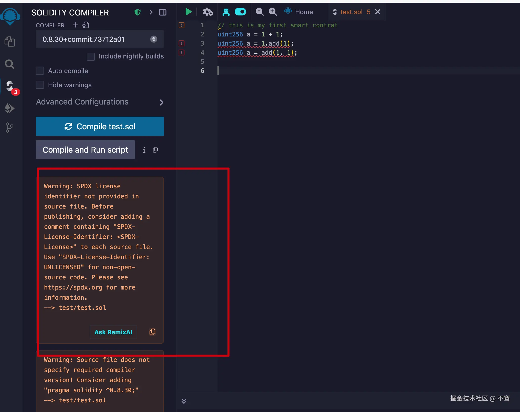This screenshot has width=520, height=412.
Task: Open the File Explorer sidebar icon
Action: [10, 42]
